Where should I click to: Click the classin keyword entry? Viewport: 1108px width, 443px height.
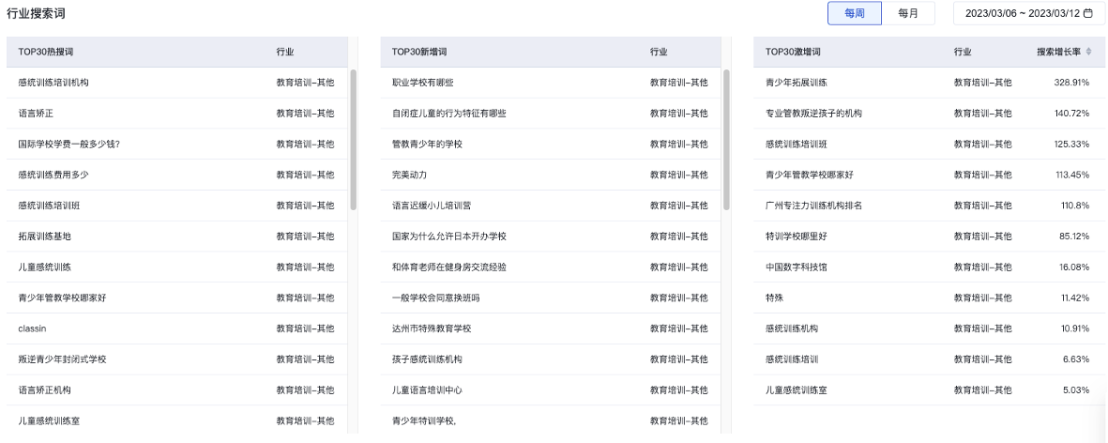[32, 328]
